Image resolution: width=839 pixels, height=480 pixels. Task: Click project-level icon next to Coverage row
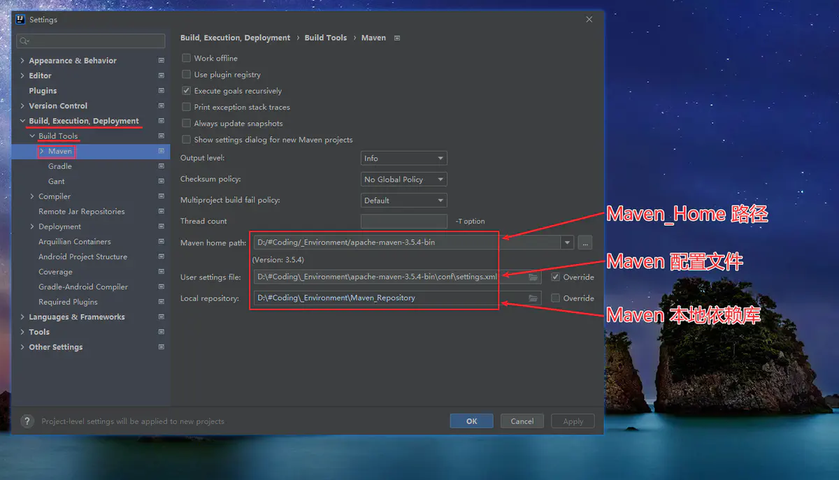tap(162, 272)
